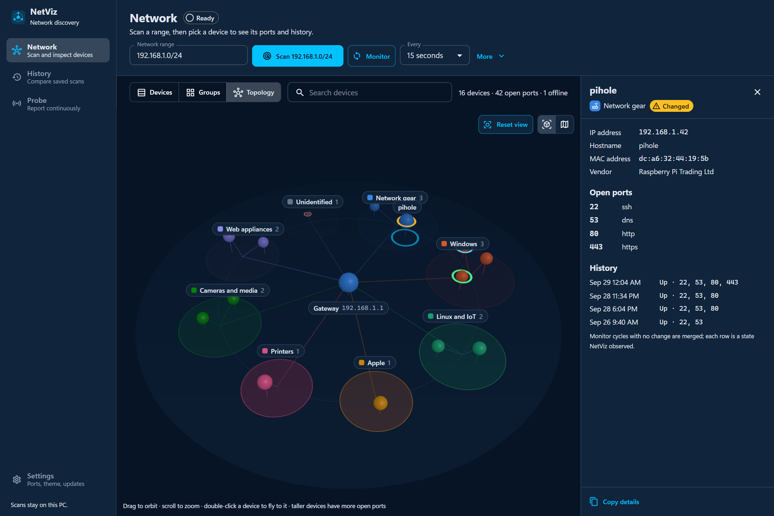Click the Unidentified group label
Viewport: 774px width, 516px height.
coord(312,202)
